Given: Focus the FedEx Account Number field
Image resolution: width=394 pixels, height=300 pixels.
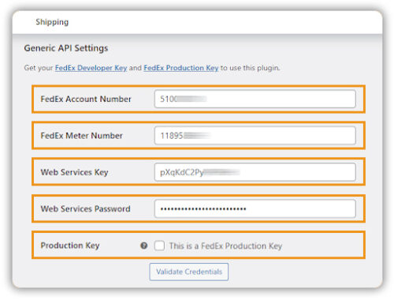Looking at the screenshot, I should tap(255, 99).
